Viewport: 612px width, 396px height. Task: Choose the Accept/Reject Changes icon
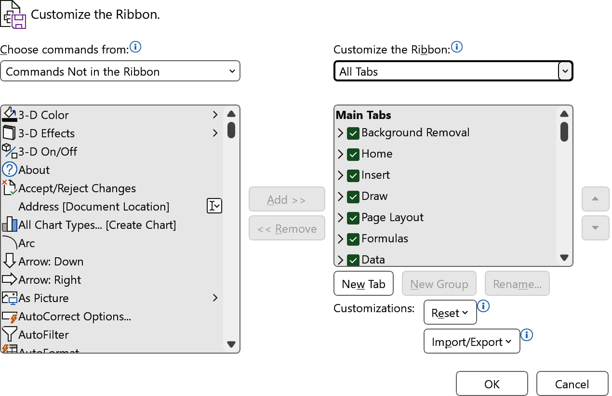click(x=10, y=188)
